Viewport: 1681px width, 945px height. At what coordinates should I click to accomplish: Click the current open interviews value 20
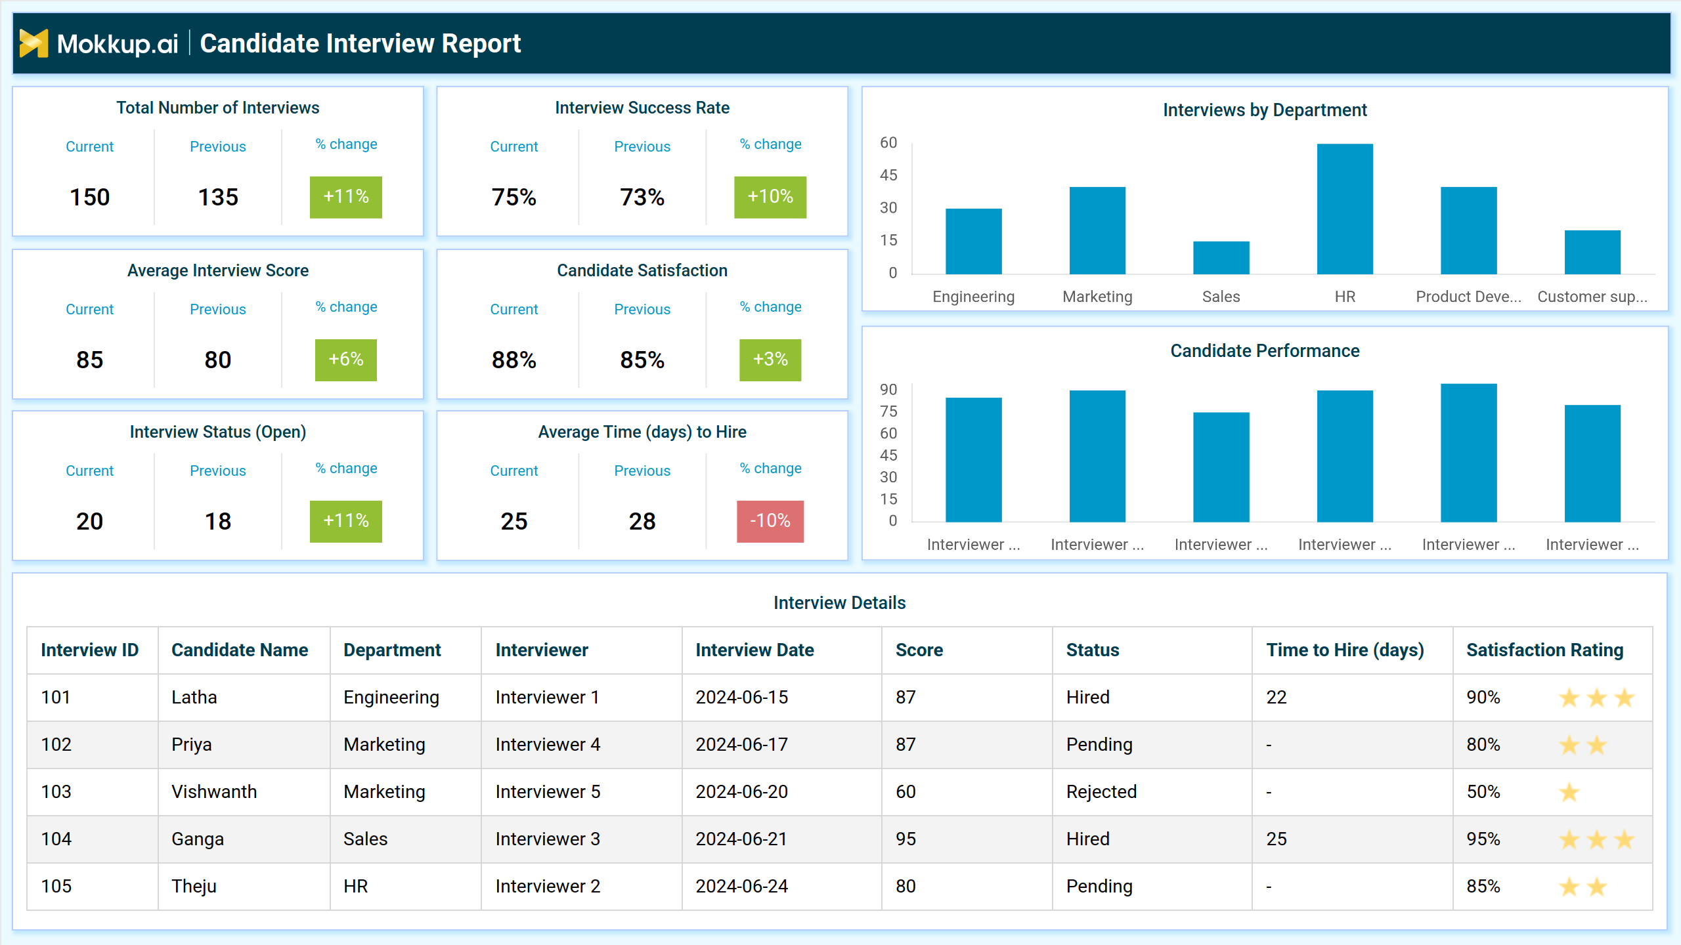tap(90, 521)
